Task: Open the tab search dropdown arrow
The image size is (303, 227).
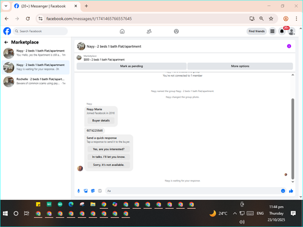Action: (x=6, y=6)
